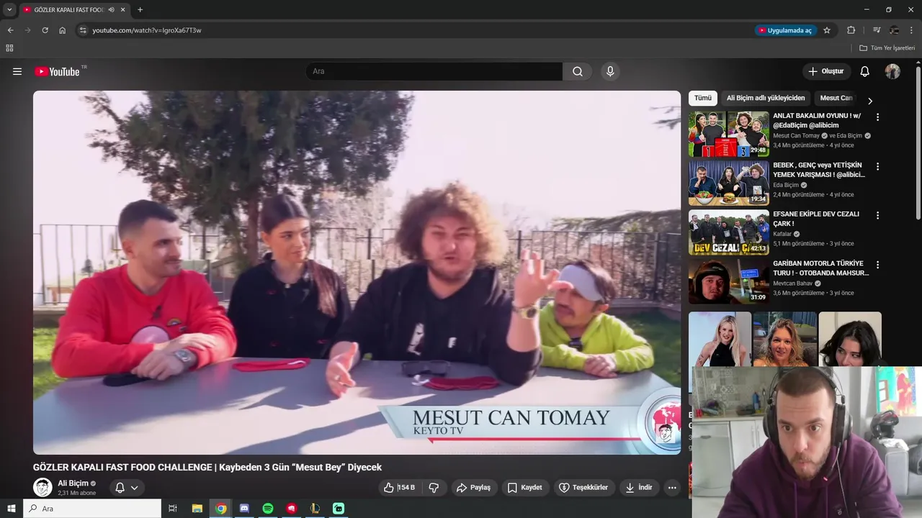Click the Paylaş share button
This screenshot has width=922, height=518.
(473, 488)
